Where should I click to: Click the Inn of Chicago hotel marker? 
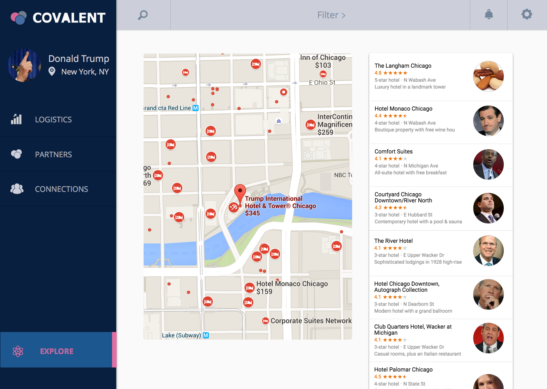click(x=323, y=74)
